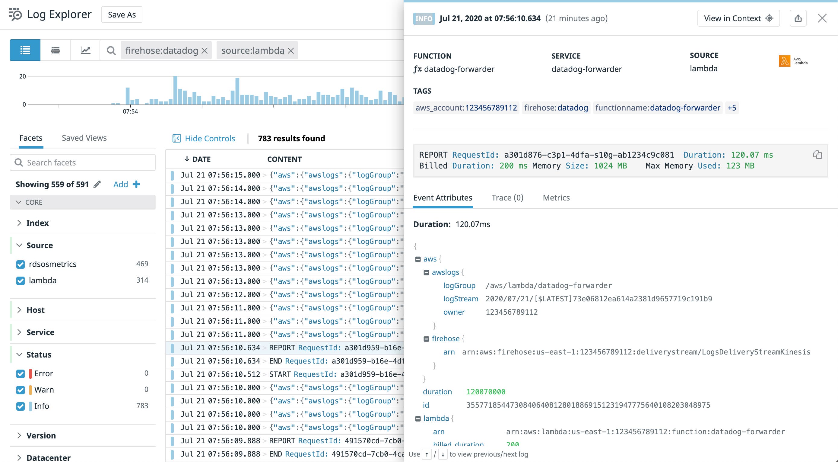The image size is (838, 462).
Task: Click the search magnifier icon
Action: click(111, 50)
